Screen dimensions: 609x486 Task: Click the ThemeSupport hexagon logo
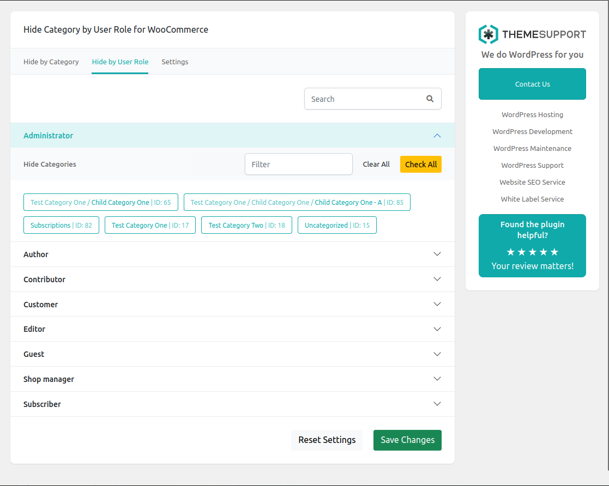[x=488, y=34]
